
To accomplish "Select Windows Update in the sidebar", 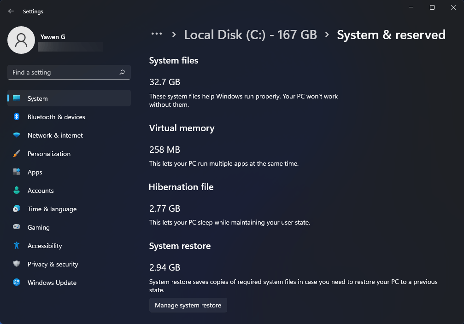I will (x=52, y=283).
